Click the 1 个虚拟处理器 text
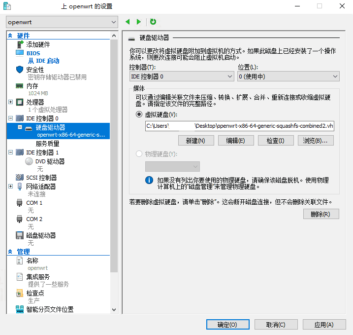This screenshot has height=335, width=353. point(48,110)
